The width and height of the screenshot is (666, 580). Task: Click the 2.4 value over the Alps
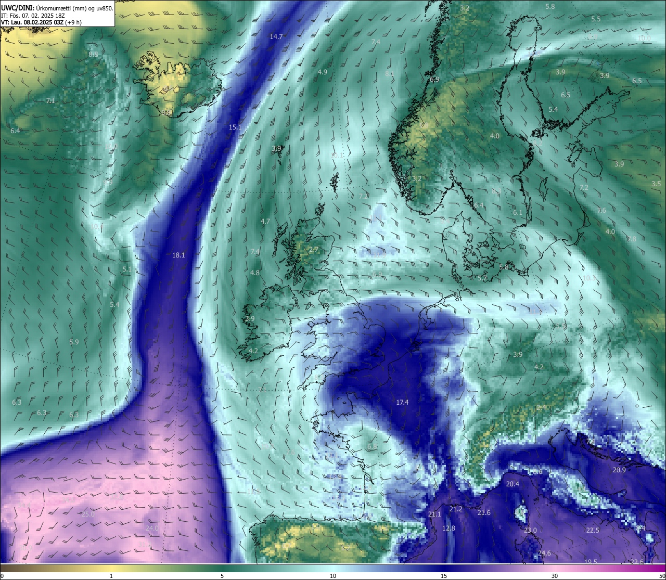pyautogui.click(x=542, y=407)
